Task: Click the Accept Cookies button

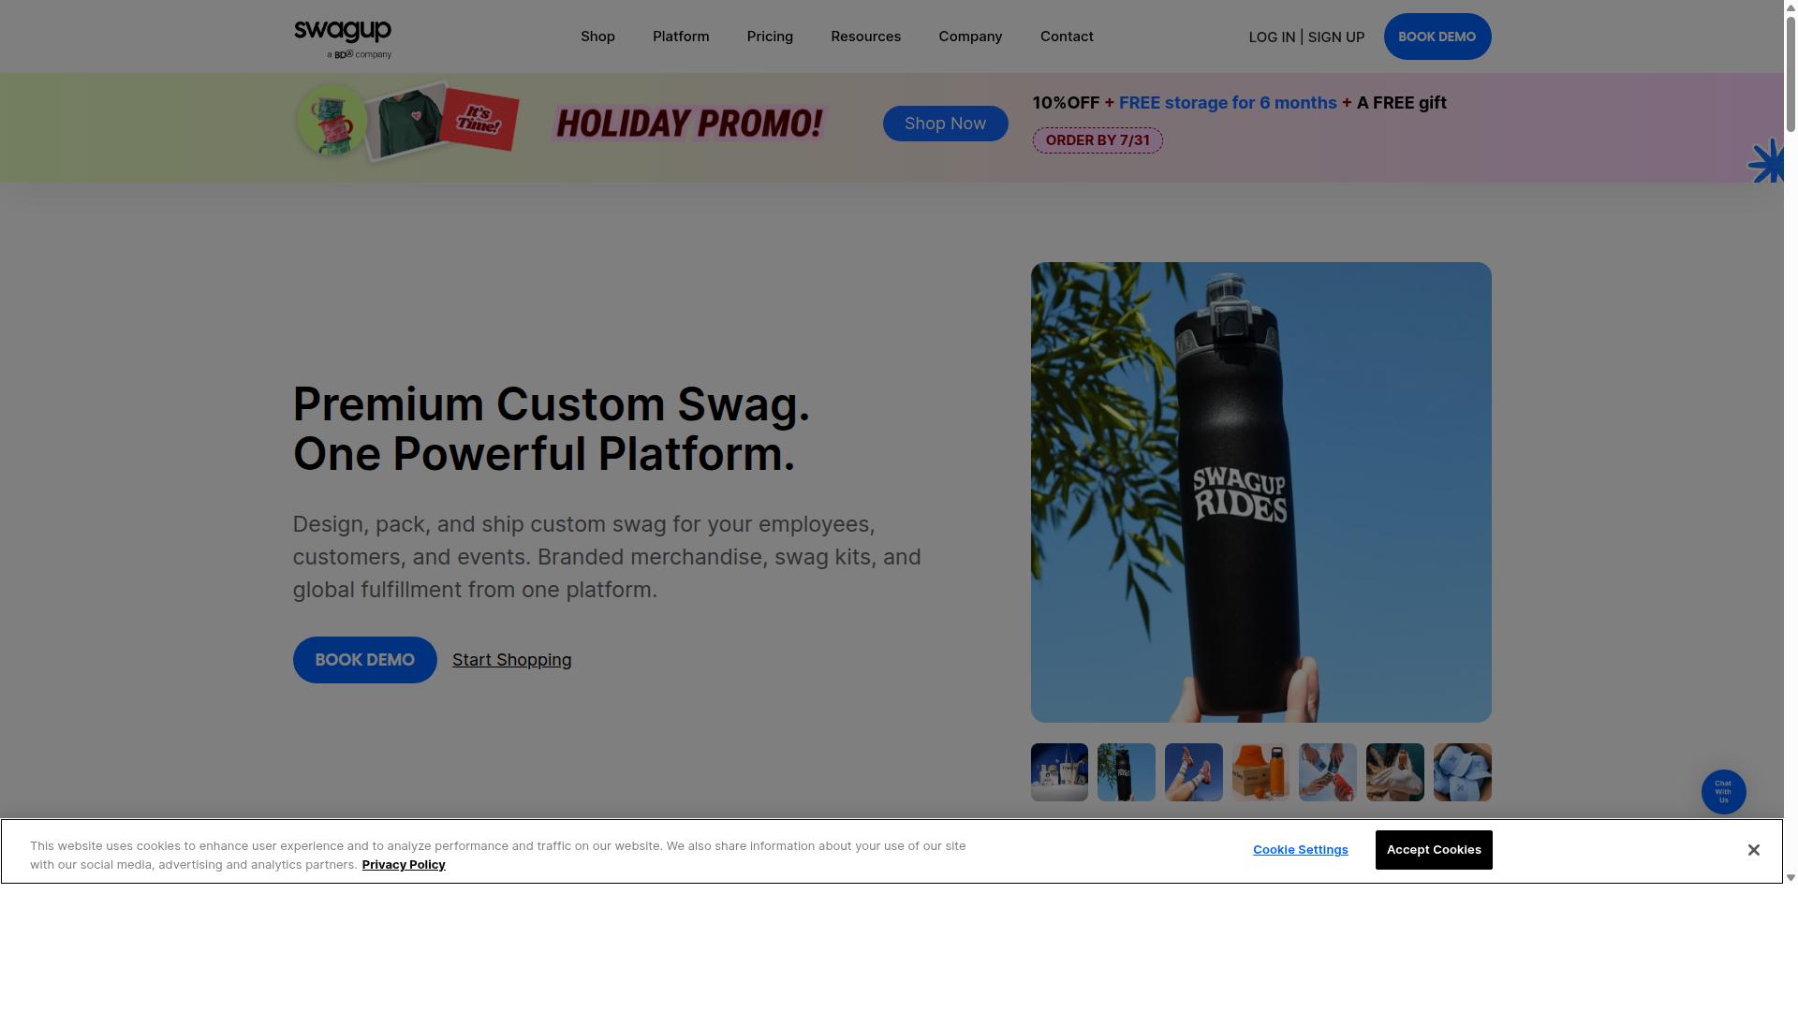Action: 1434,850
